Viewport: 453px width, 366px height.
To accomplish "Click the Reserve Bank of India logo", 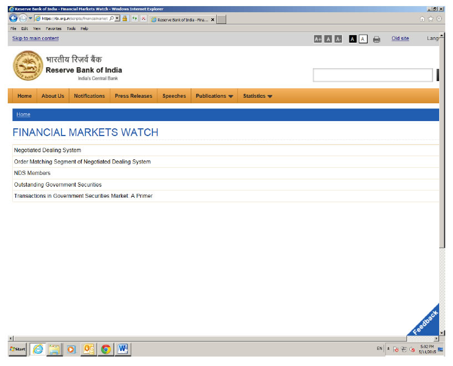I will [x=27, y=66].
